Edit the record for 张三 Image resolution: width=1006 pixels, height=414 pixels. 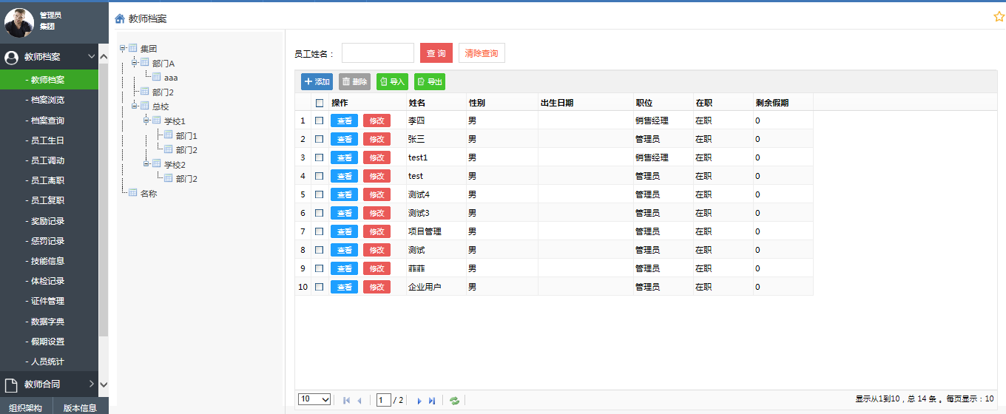point(377,139)
